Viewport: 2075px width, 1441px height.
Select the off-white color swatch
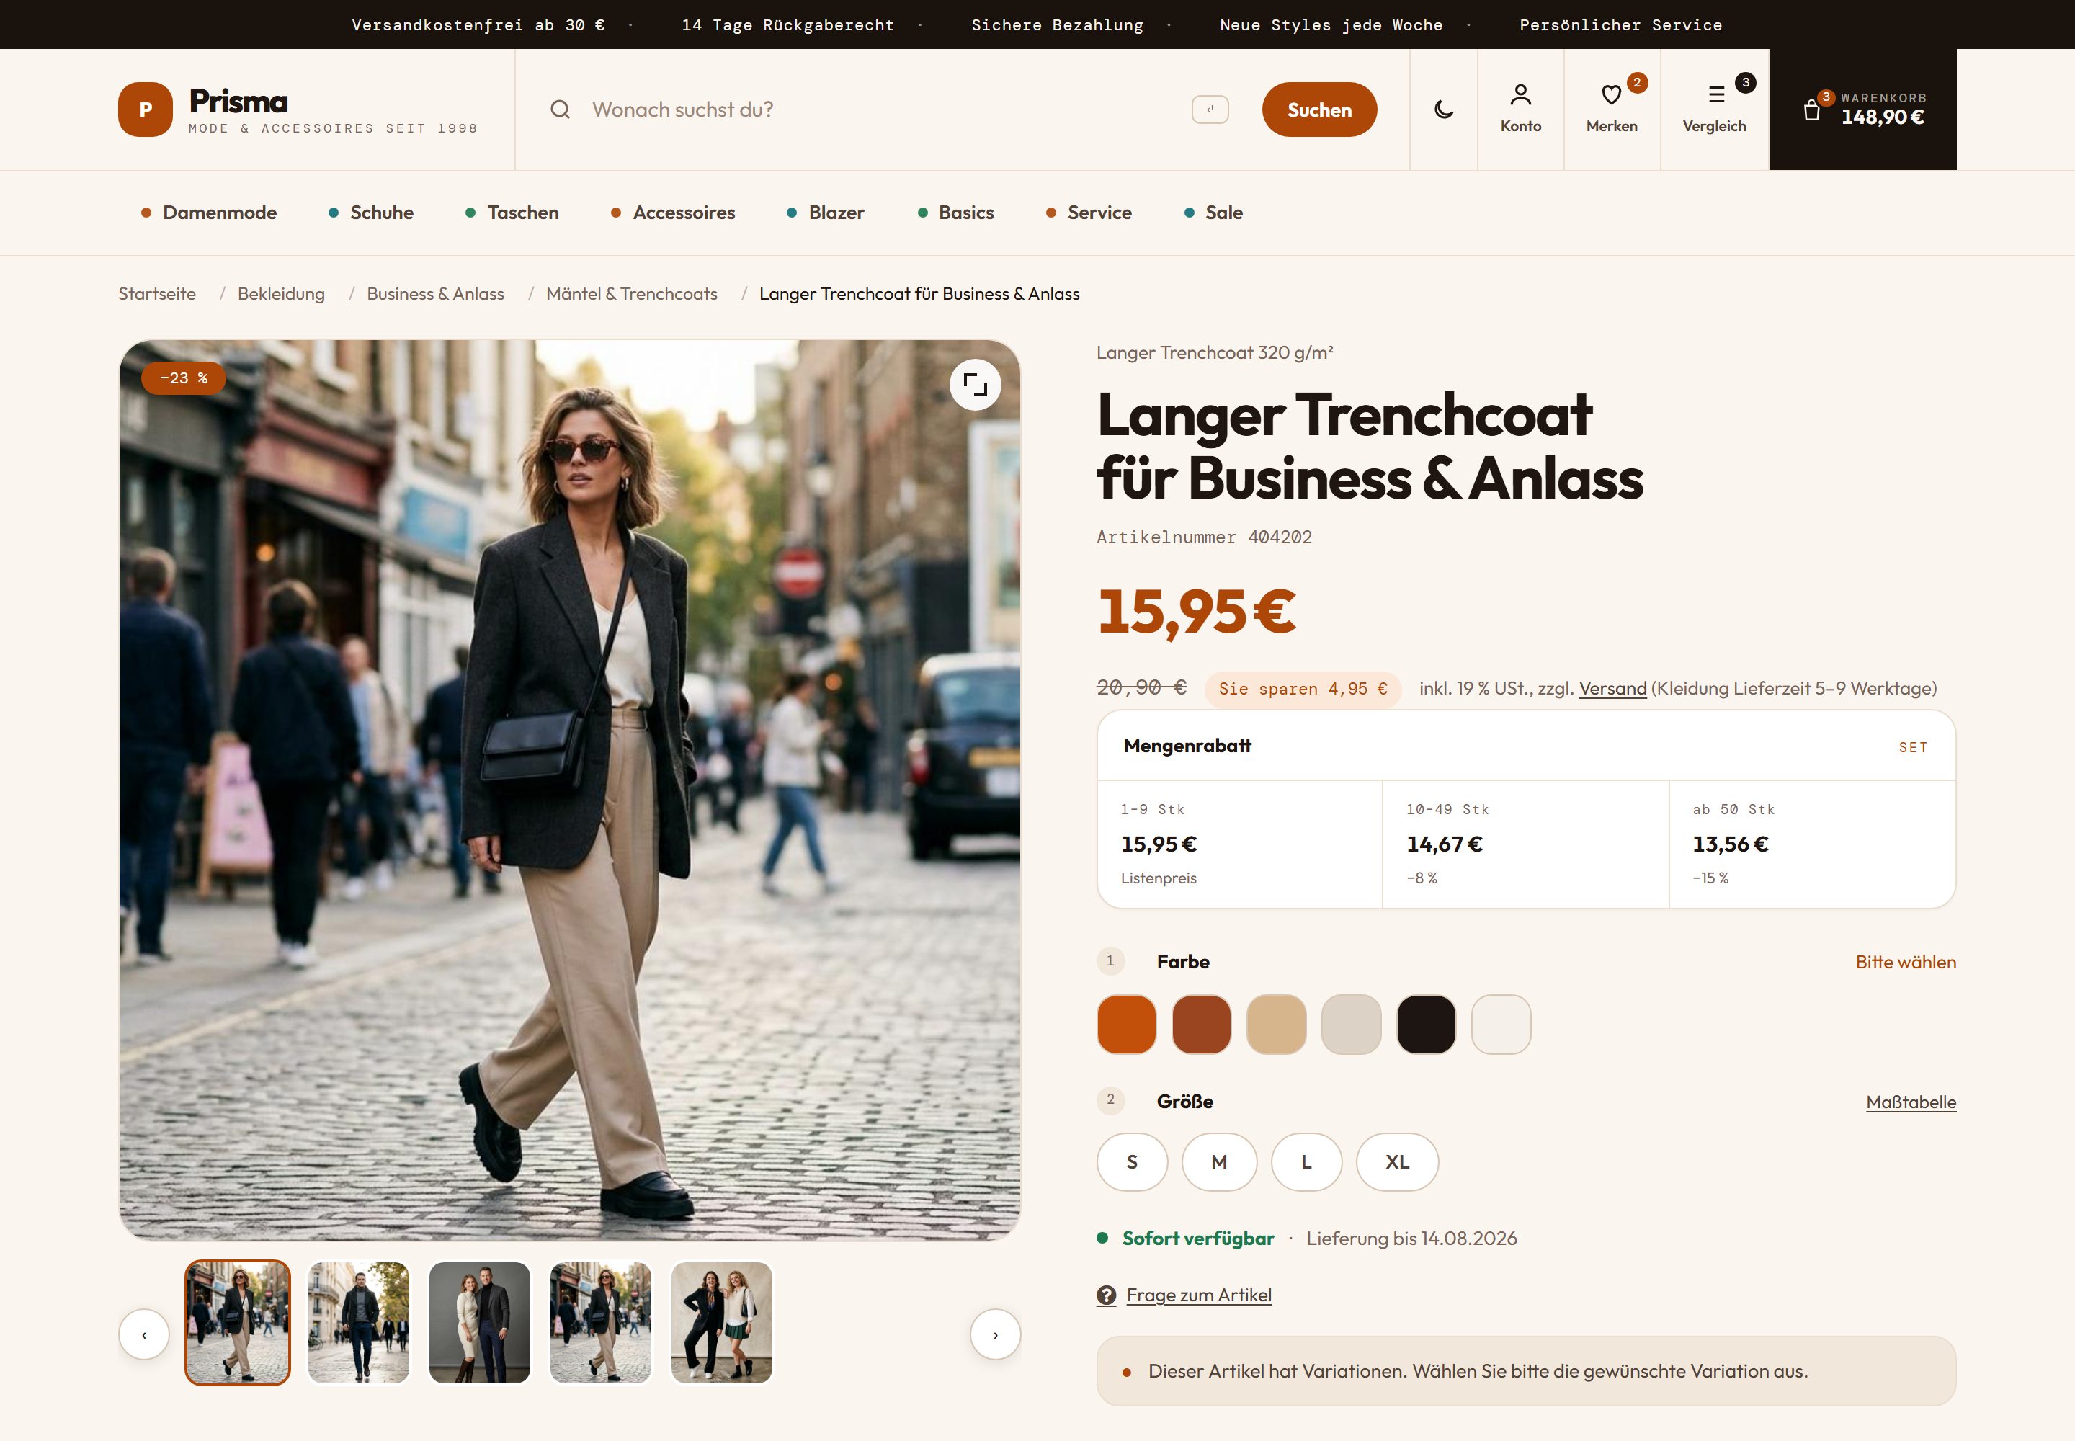coord(1501,1024)
